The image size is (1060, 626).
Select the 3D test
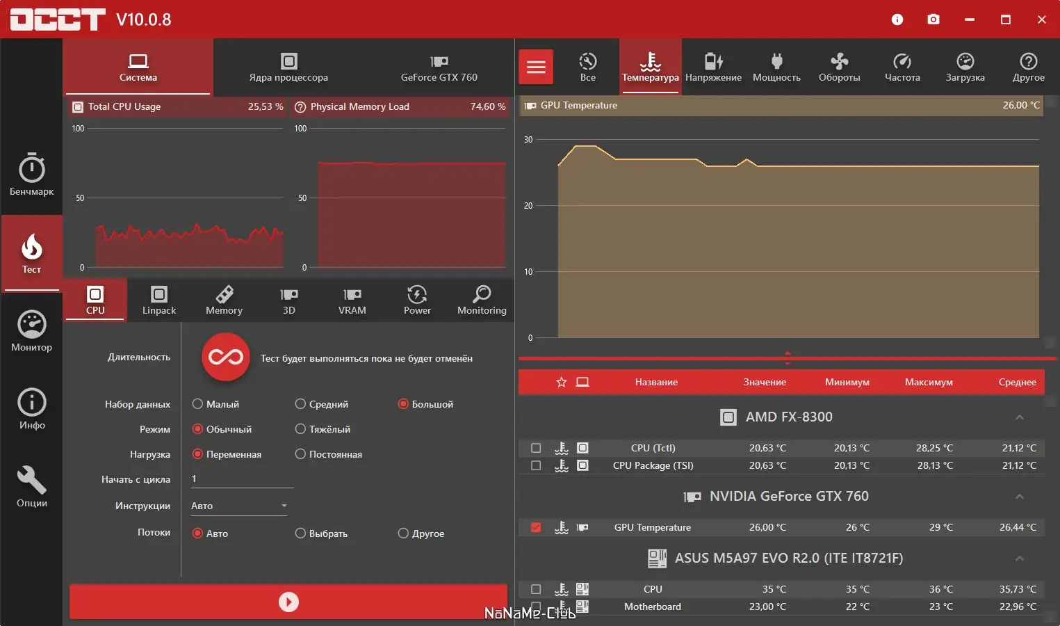tap(289, 300)
